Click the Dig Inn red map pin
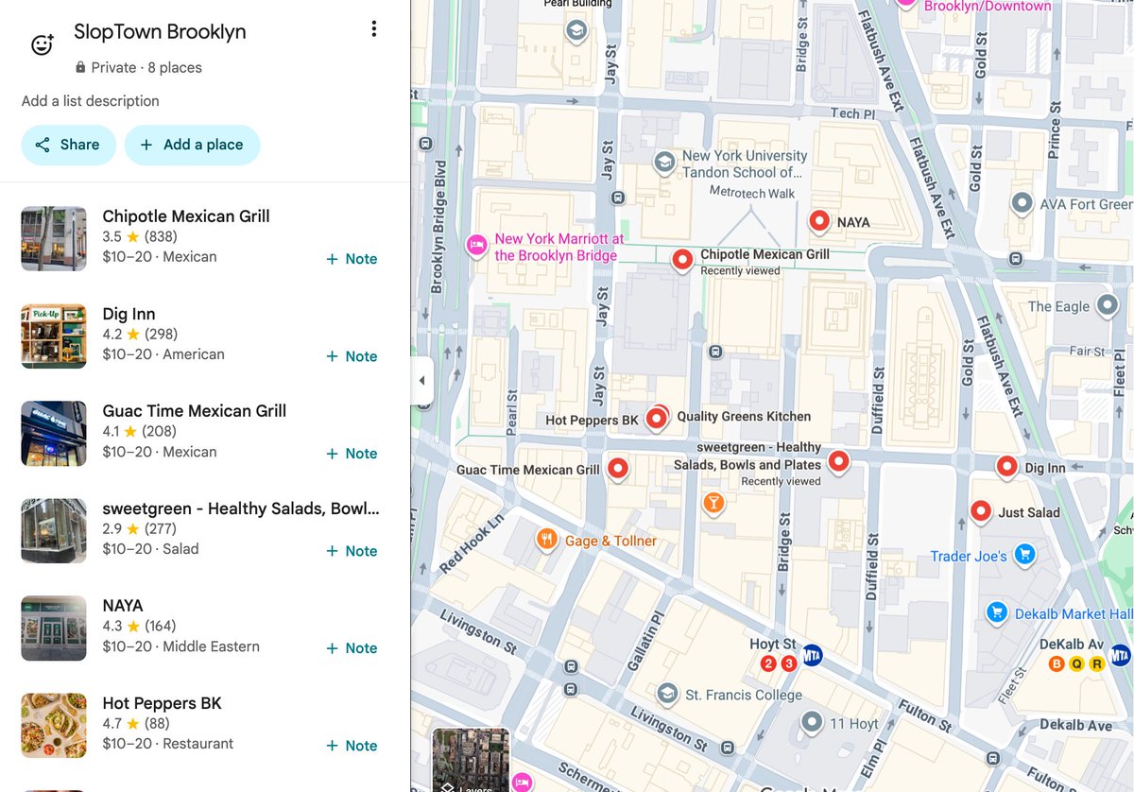The image size is (1134, 792). (1007, 466)
